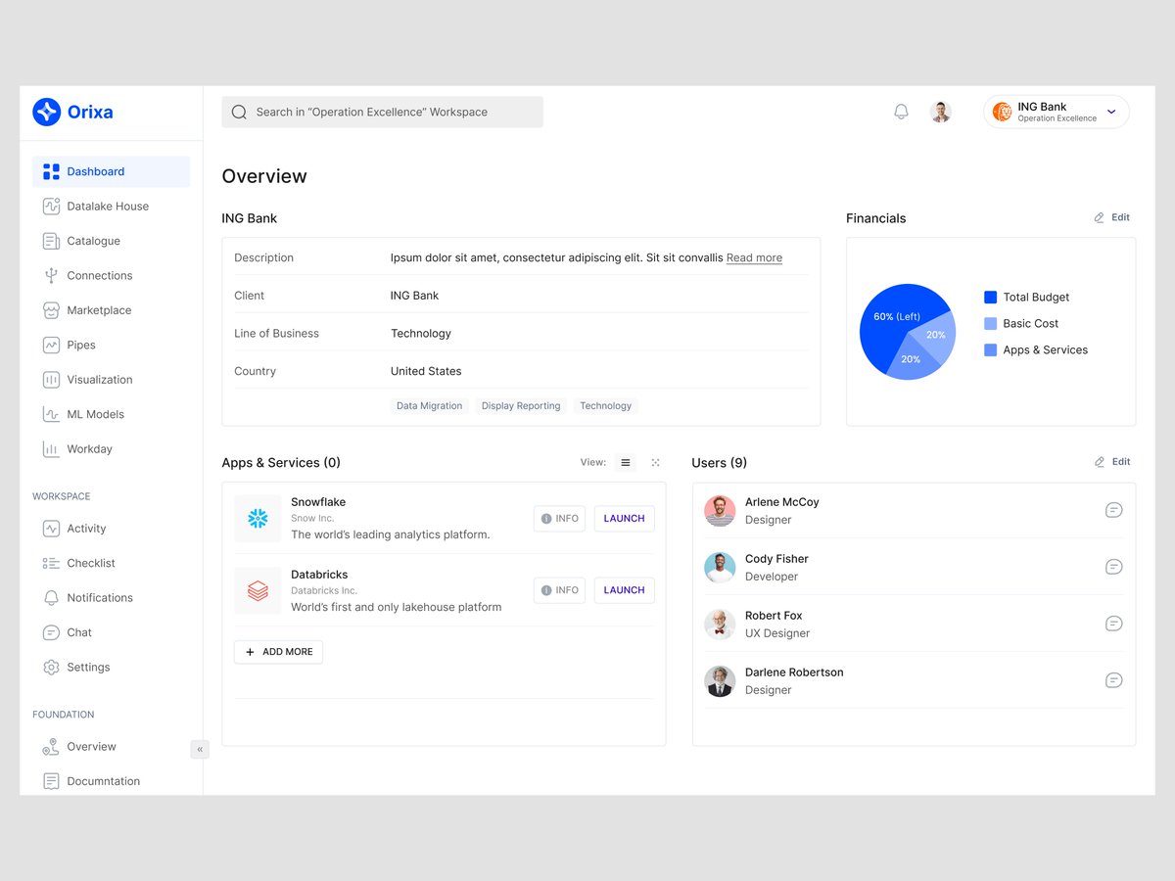Launch the Databricks app

tap(624, 590)
